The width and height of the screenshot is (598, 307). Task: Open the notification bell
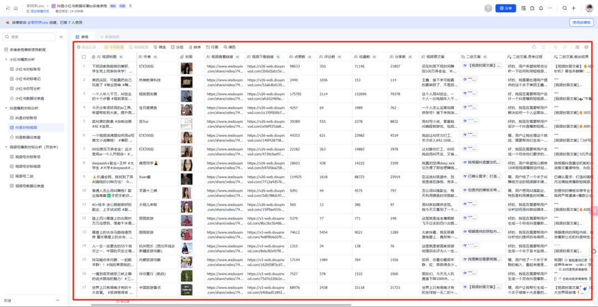540,8
